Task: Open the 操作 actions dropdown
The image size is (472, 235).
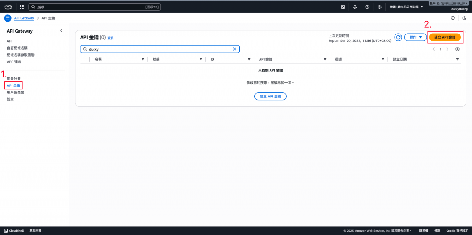Action: [415, 37]
